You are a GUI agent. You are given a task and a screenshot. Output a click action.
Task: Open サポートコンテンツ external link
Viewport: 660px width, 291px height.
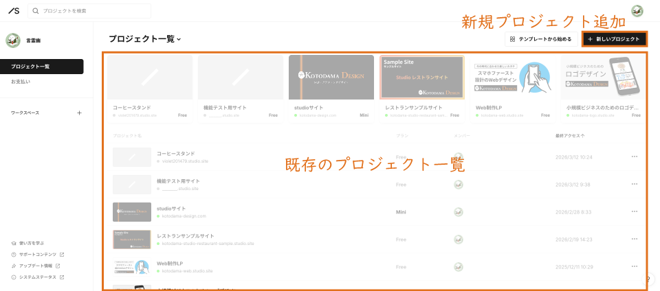click(37, 255)
